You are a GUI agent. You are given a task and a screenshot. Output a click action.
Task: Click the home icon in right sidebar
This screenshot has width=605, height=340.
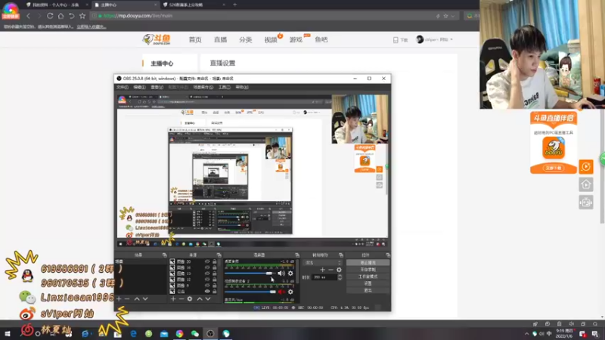[x=585, y=184]
